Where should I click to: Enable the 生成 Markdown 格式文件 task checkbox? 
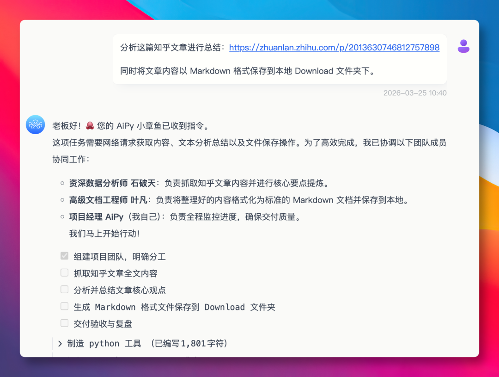coord(64,306)
